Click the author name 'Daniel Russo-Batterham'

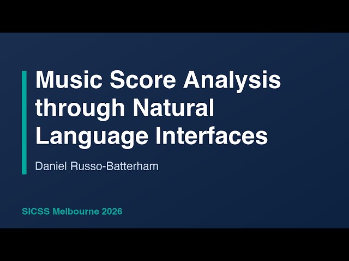pos(97,166)
